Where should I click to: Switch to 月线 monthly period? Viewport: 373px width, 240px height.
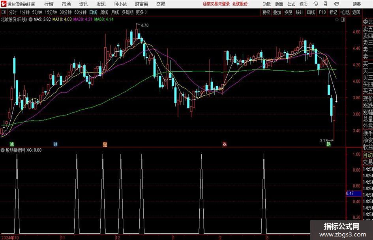[x=115, y=12]
